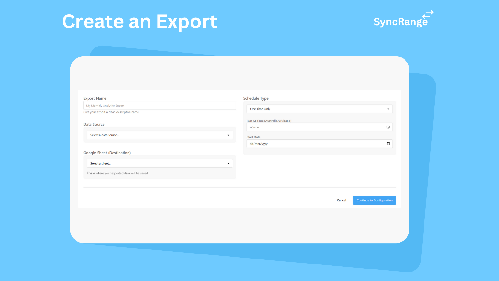Click the Export Name input field

pos(159,105)
